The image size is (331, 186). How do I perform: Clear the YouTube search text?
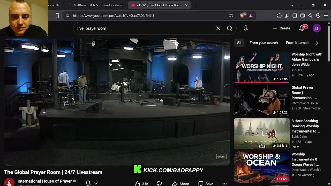coord(218,28)
